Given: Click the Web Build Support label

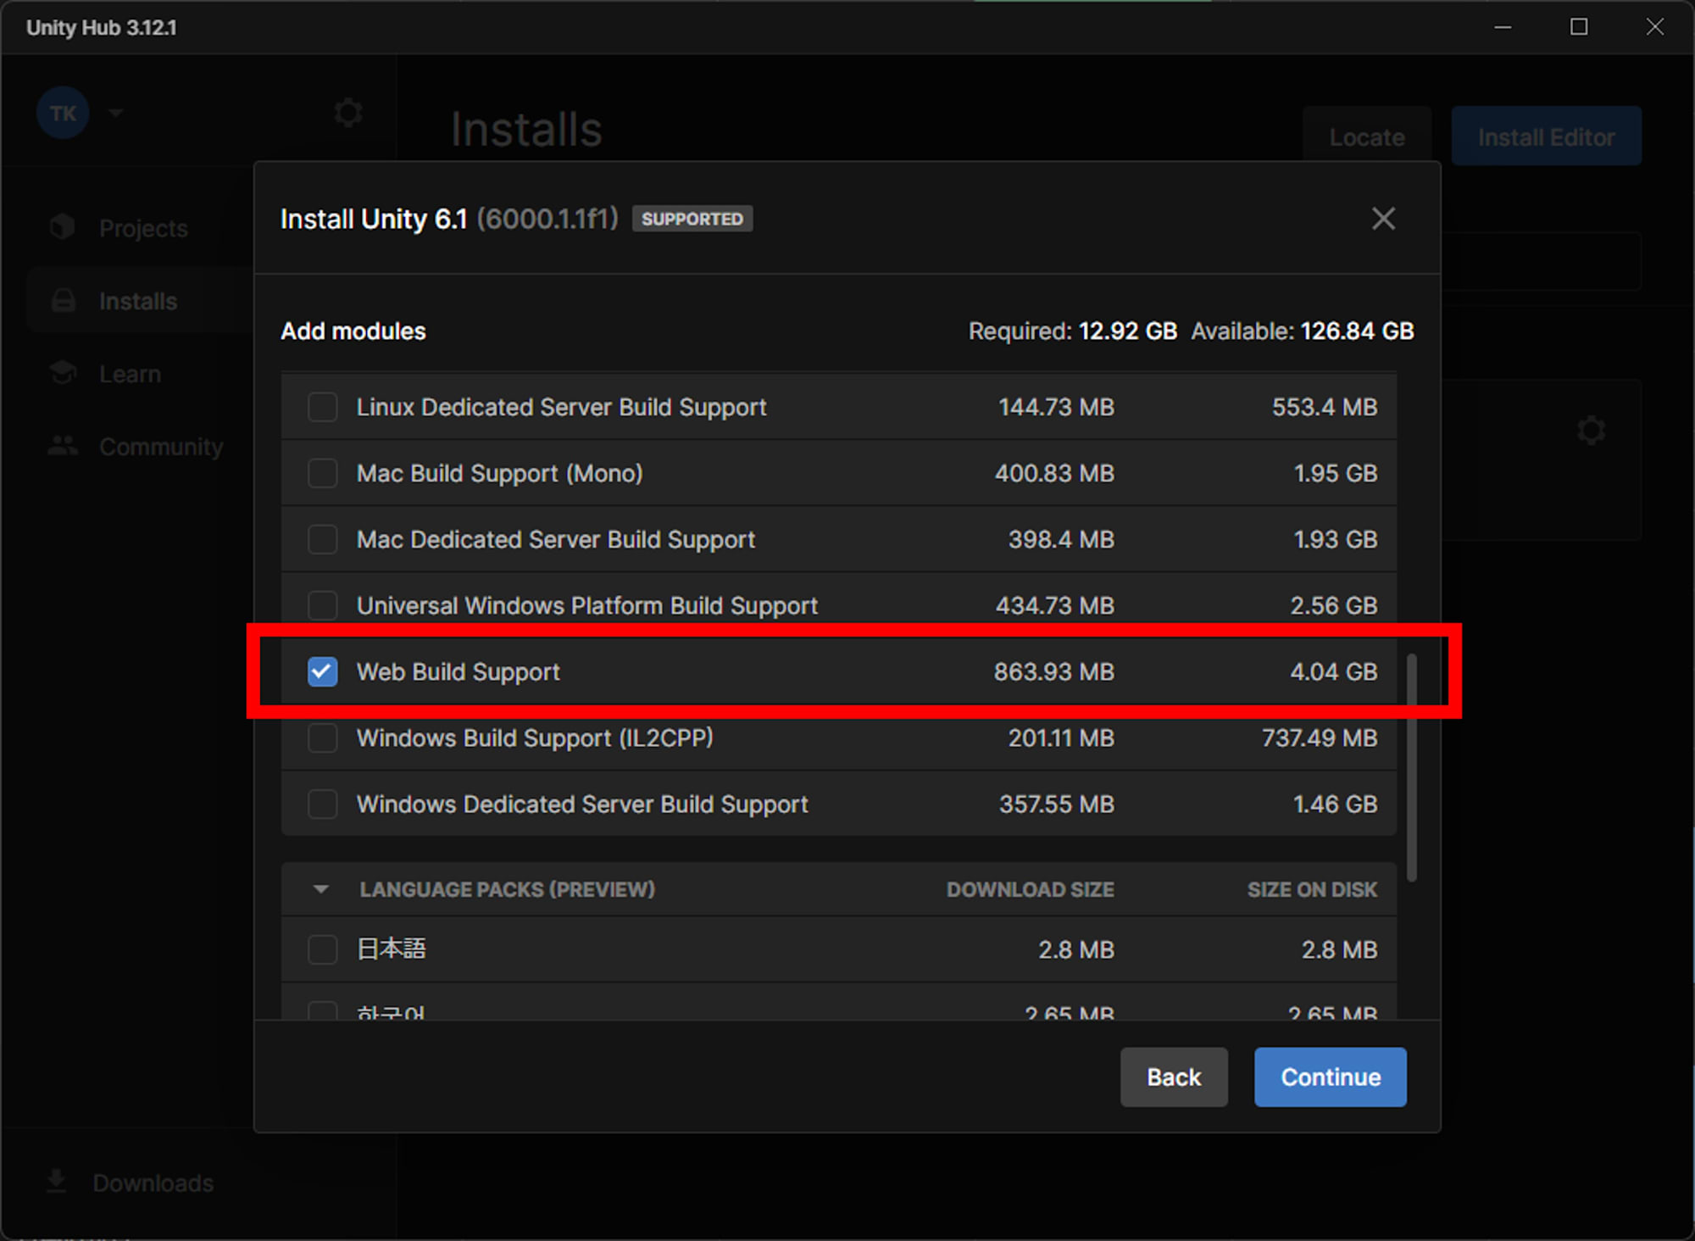Looking at the screenshot, I should [458, 671].
